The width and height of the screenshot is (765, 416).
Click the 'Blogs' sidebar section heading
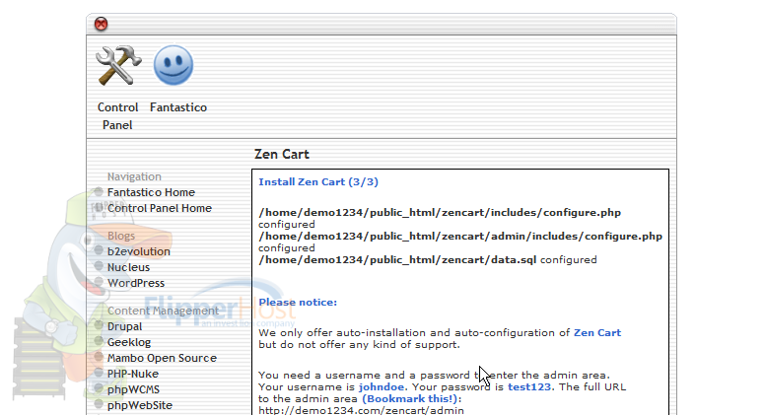pyautogui.click(x=121, y=236)
